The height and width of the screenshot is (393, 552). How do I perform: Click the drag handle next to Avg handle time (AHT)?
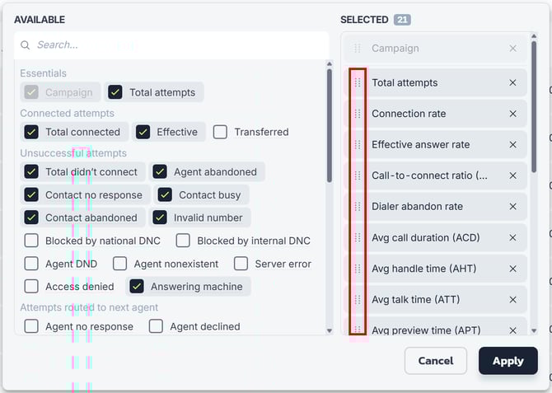358,269
